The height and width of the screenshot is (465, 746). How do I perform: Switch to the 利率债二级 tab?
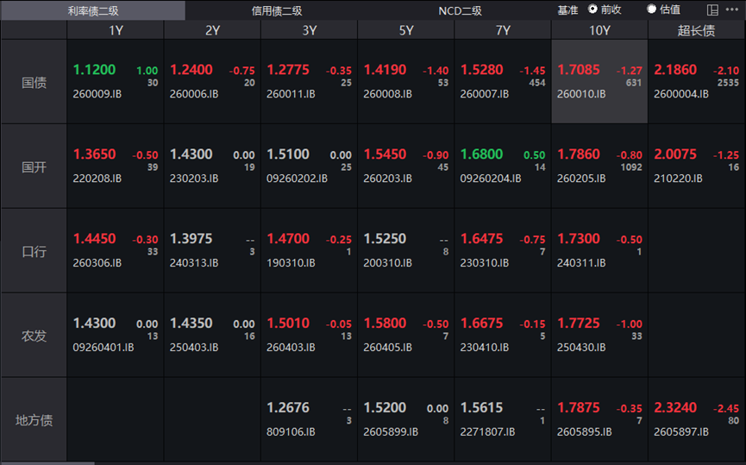(x=93, y=10)
